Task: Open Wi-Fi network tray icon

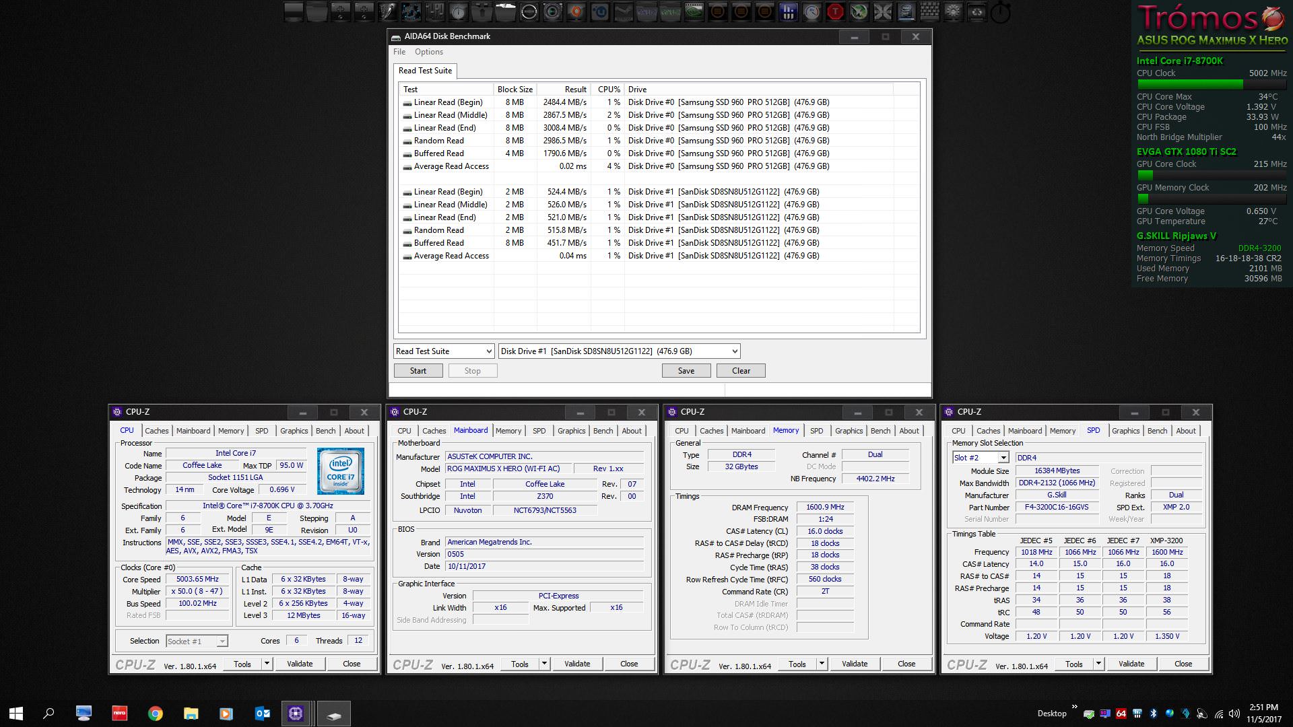Action: (1219, 714)
